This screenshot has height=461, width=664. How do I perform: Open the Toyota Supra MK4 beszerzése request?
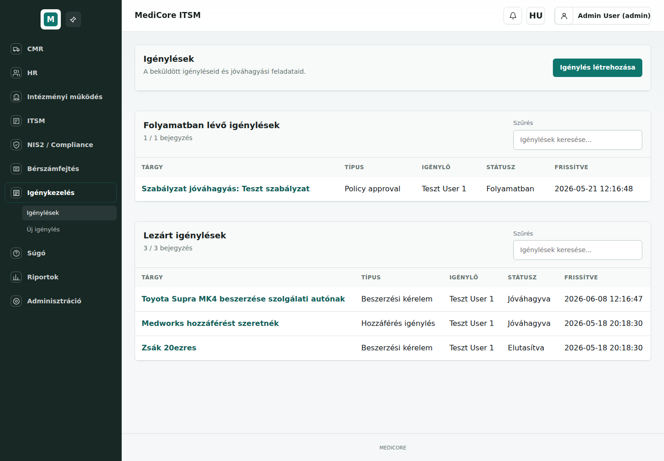[243, 299]
